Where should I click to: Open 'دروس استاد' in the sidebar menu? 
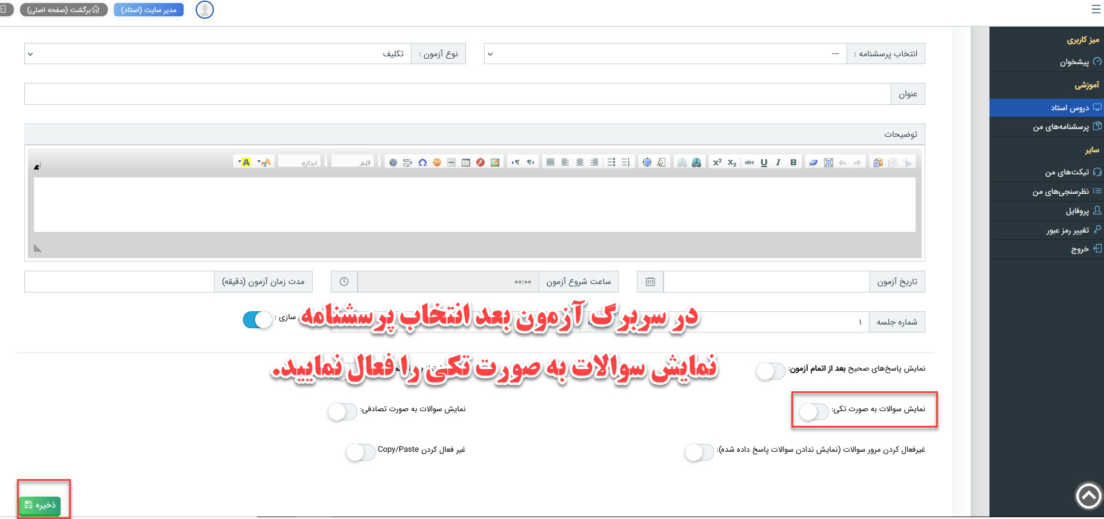click(x=1069, y=108)
